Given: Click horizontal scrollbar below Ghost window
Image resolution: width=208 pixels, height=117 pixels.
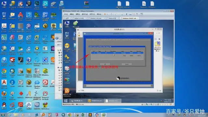Looking at the screenshot, I should coord(118,86).
